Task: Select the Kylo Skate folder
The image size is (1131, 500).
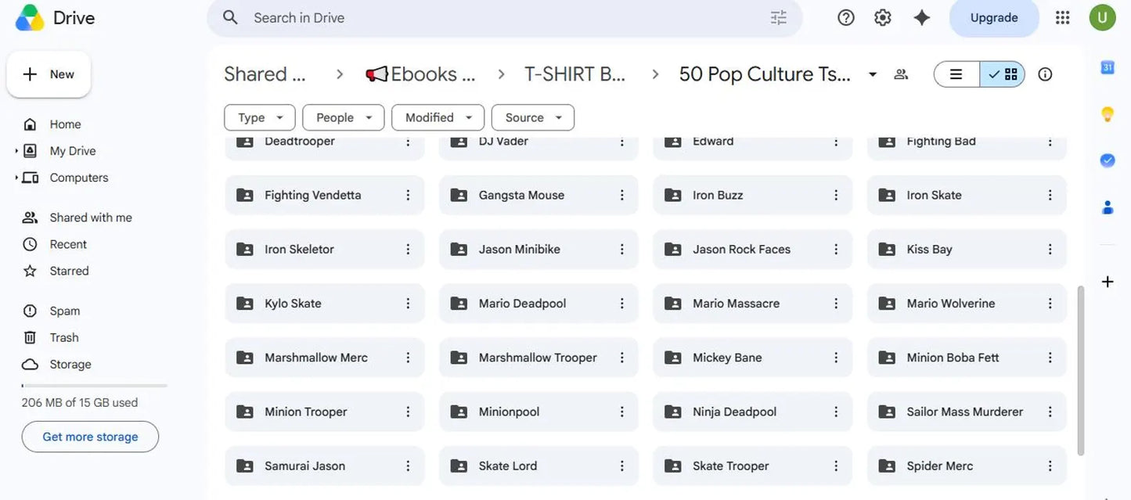Action: coord(325,303)
